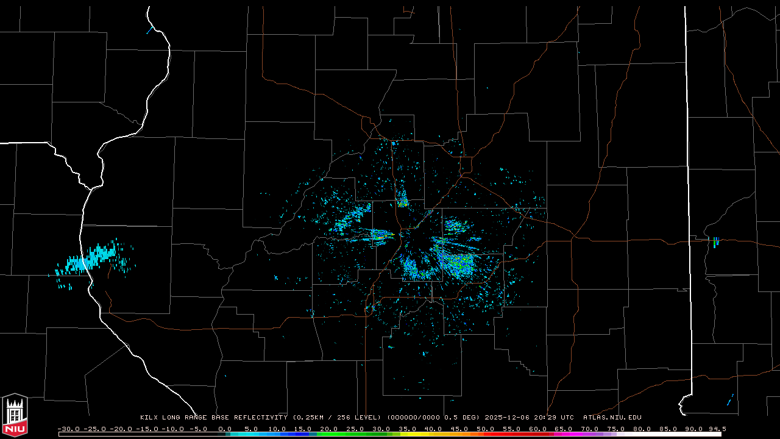This screenshot has height=439, width=780.
Task: Click the -30.0 label on the color scale
Action: tap(68, 429)
